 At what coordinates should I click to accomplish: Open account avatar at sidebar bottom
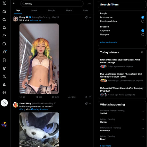click(4, 124)
